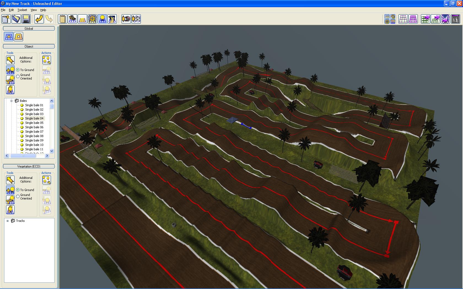463x289 pixels.
Task: Click the wireframe grid view icon
Action: point(403,19)
